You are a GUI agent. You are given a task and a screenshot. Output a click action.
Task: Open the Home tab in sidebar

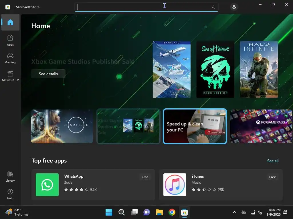tap(10, 22)
